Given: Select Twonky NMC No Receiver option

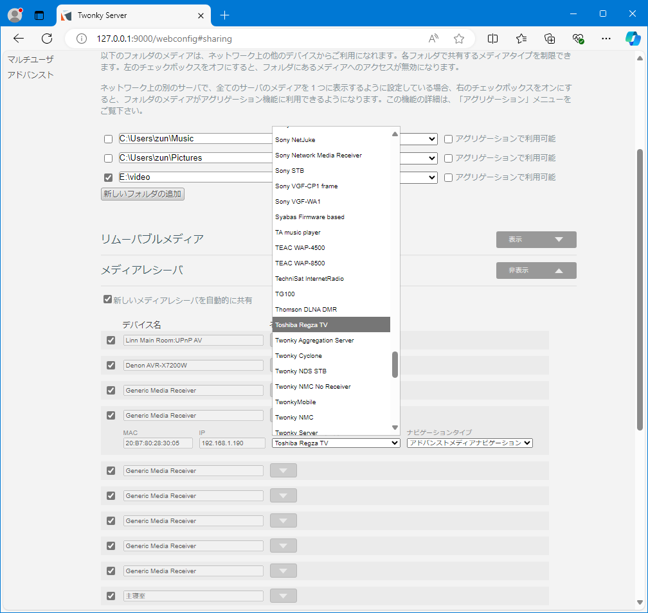Looking at the screenshot, I should click(x=331, y=387).
